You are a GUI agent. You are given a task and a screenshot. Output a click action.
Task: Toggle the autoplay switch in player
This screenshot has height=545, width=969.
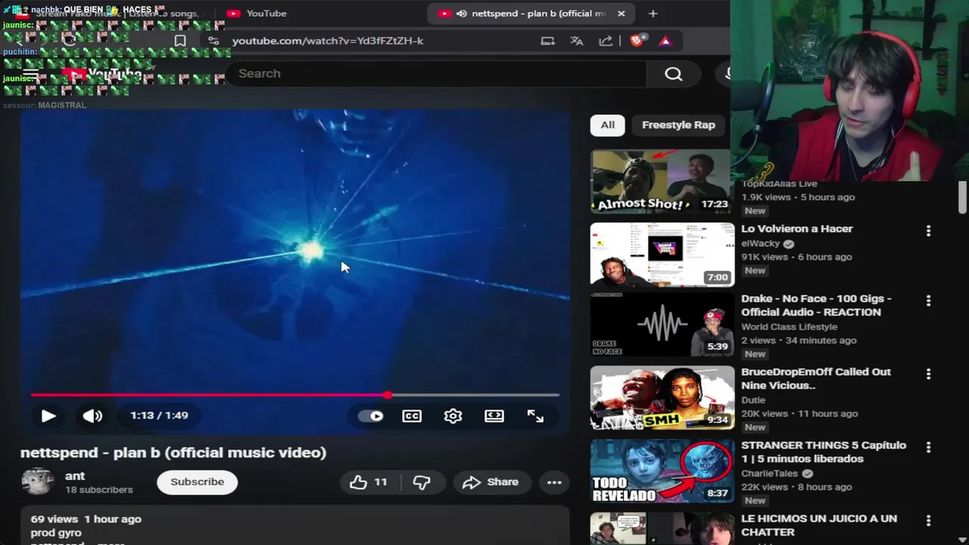tap(371, 416)
